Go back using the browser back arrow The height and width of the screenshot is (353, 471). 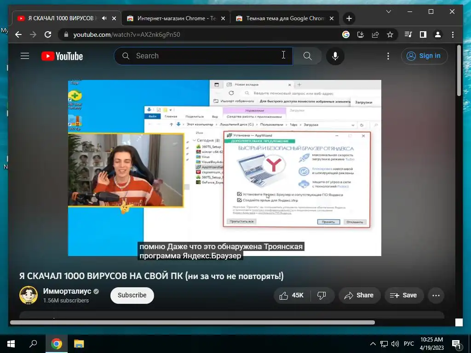coord(18,34)
